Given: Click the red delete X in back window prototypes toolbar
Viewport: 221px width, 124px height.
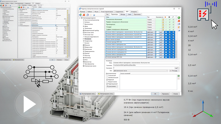Looking at the screenshot, I should (x=21, y=7).
